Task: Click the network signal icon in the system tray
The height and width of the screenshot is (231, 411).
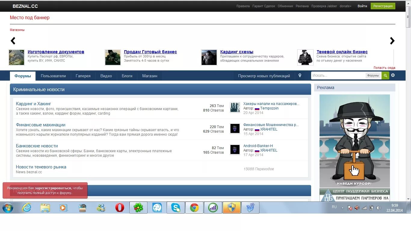Action: tap(364, 208)
